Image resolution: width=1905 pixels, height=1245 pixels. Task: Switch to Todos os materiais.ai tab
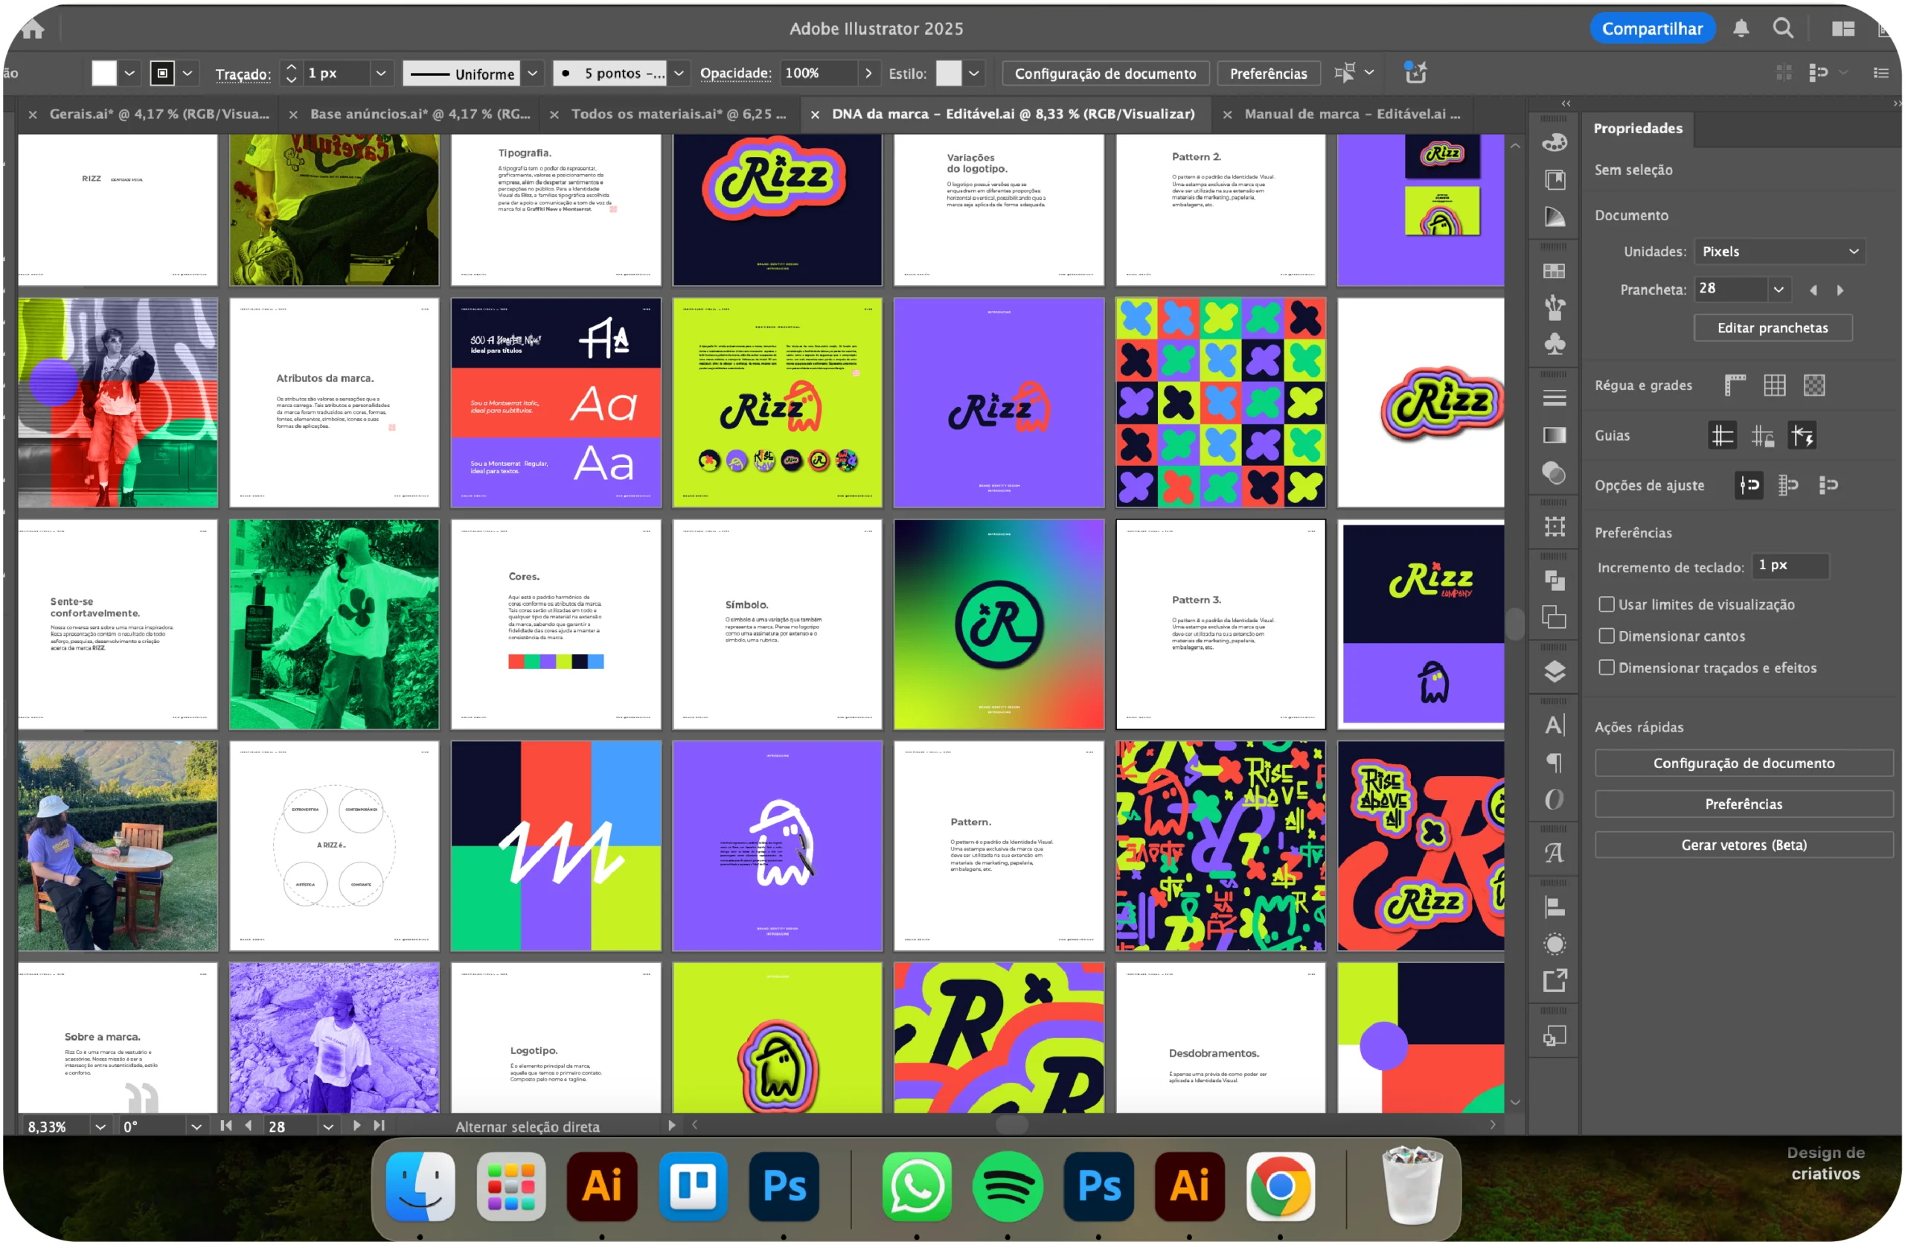679,114
